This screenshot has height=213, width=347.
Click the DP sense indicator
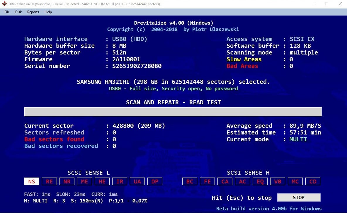click(155, 181)
